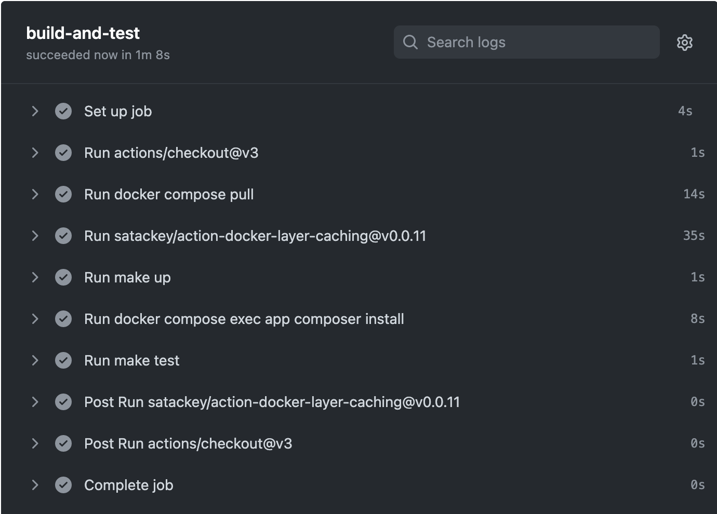Expand the Set up job step
The height and width of the screenshot is (514, 717).
point(35,111)
